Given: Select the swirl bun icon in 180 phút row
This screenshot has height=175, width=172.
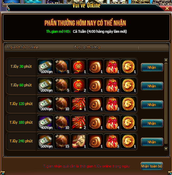Looking at the screenshot, I should (x=95, y=123).
